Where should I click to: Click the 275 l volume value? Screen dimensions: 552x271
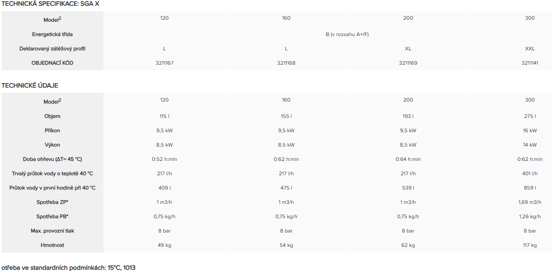point(530,116)
